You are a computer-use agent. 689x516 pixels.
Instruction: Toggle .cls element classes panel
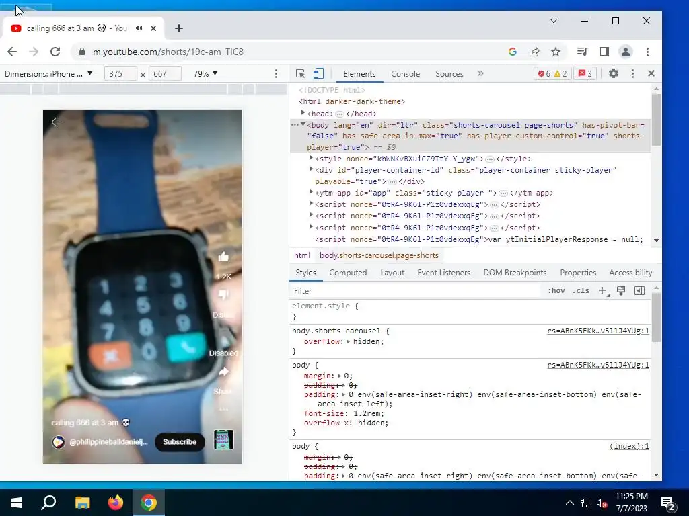coord(581,290)
